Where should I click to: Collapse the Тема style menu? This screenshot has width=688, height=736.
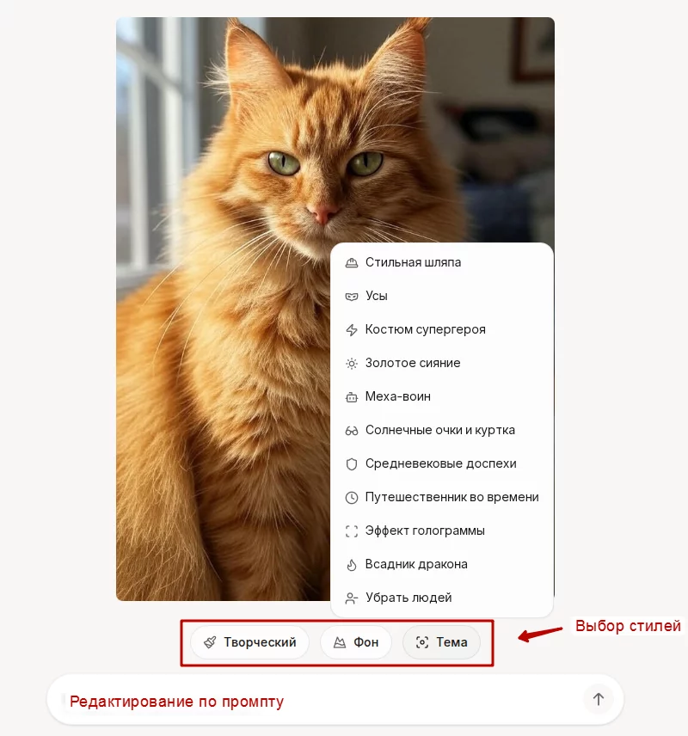click(441, 642)
